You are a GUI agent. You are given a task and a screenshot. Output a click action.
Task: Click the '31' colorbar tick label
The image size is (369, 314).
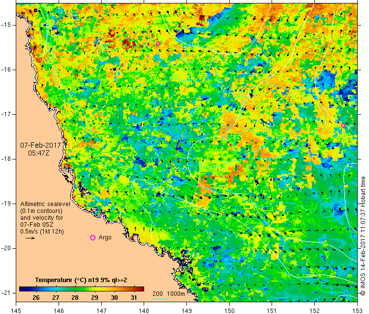click(134, 298)
